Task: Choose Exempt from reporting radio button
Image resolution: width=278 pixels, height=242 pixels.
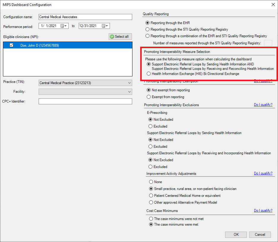Action: [149, 97]
